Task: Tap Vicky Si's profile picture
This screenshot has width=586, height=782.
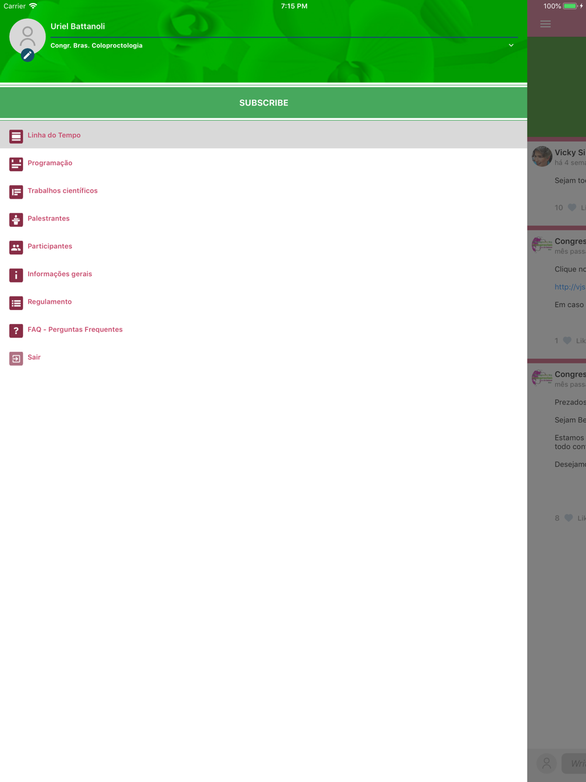Action: pyautogui.click(x=542, y=157)
